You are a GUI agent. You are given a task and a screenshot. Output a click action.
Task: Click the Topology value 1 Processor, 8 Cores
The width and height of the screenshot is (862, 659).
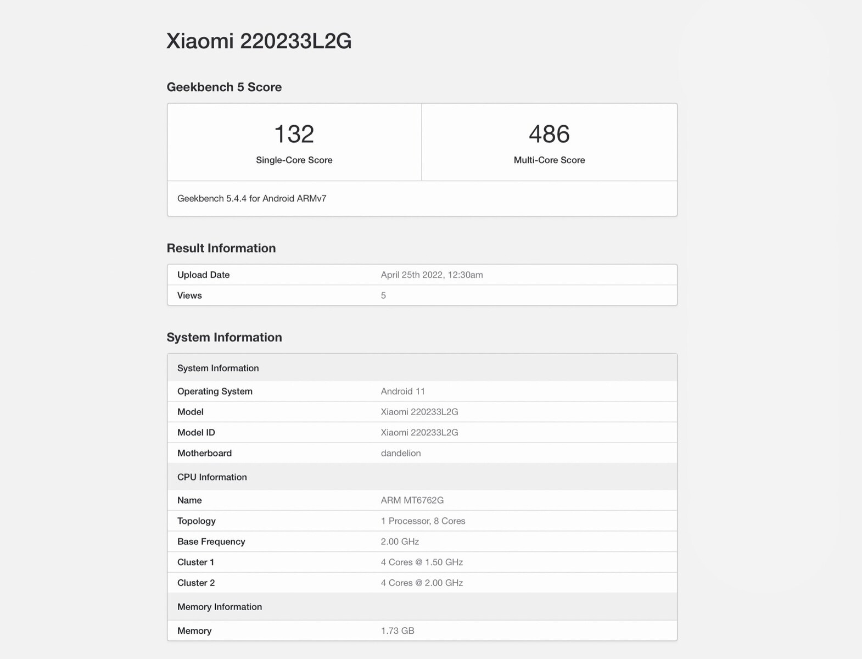pos(423,521)
